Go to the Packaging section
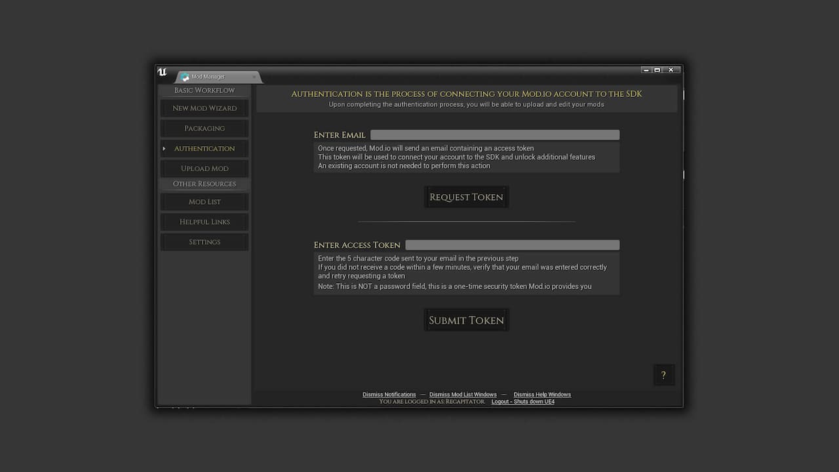The width and height of the screenshot is (839, 472). pyautogui.click(x=205, y=128)
